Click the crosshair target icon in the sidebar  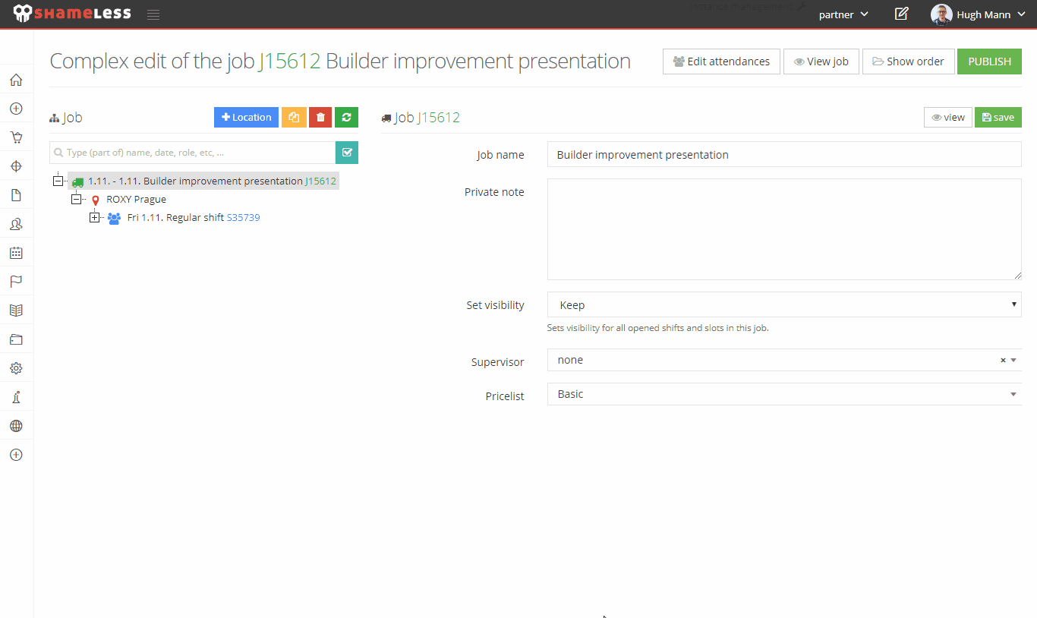[16, 166]
